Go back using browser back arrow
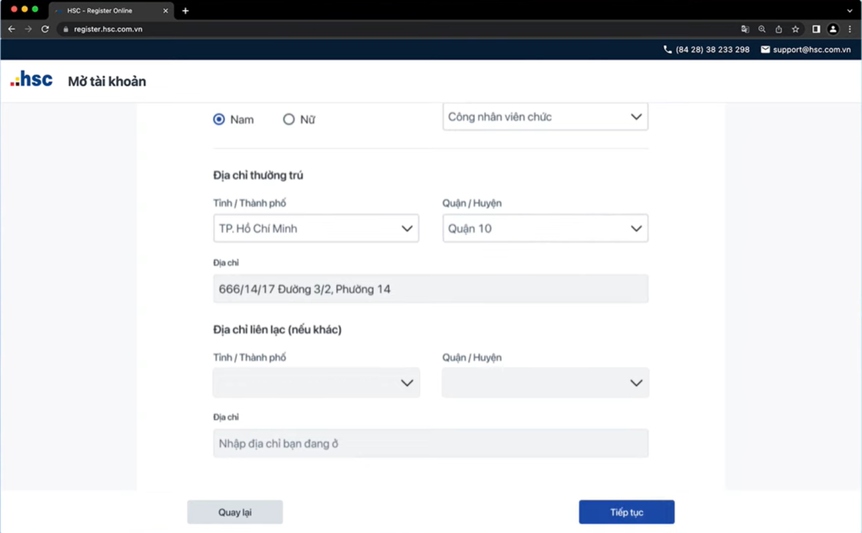This screenshot has height=533, width=862. [12, 29]
